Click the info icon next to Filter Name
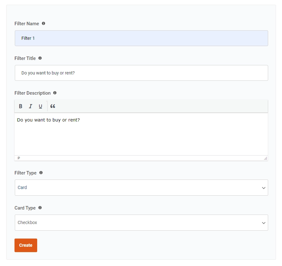 [x=43, y=23]
